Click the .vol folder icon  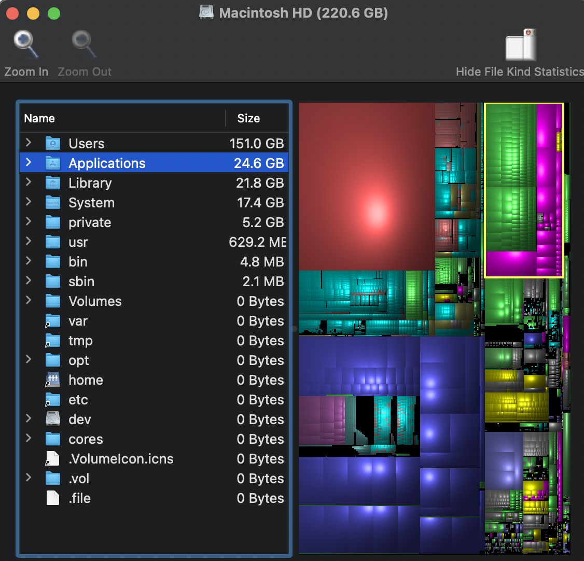[x=53, y=479]
